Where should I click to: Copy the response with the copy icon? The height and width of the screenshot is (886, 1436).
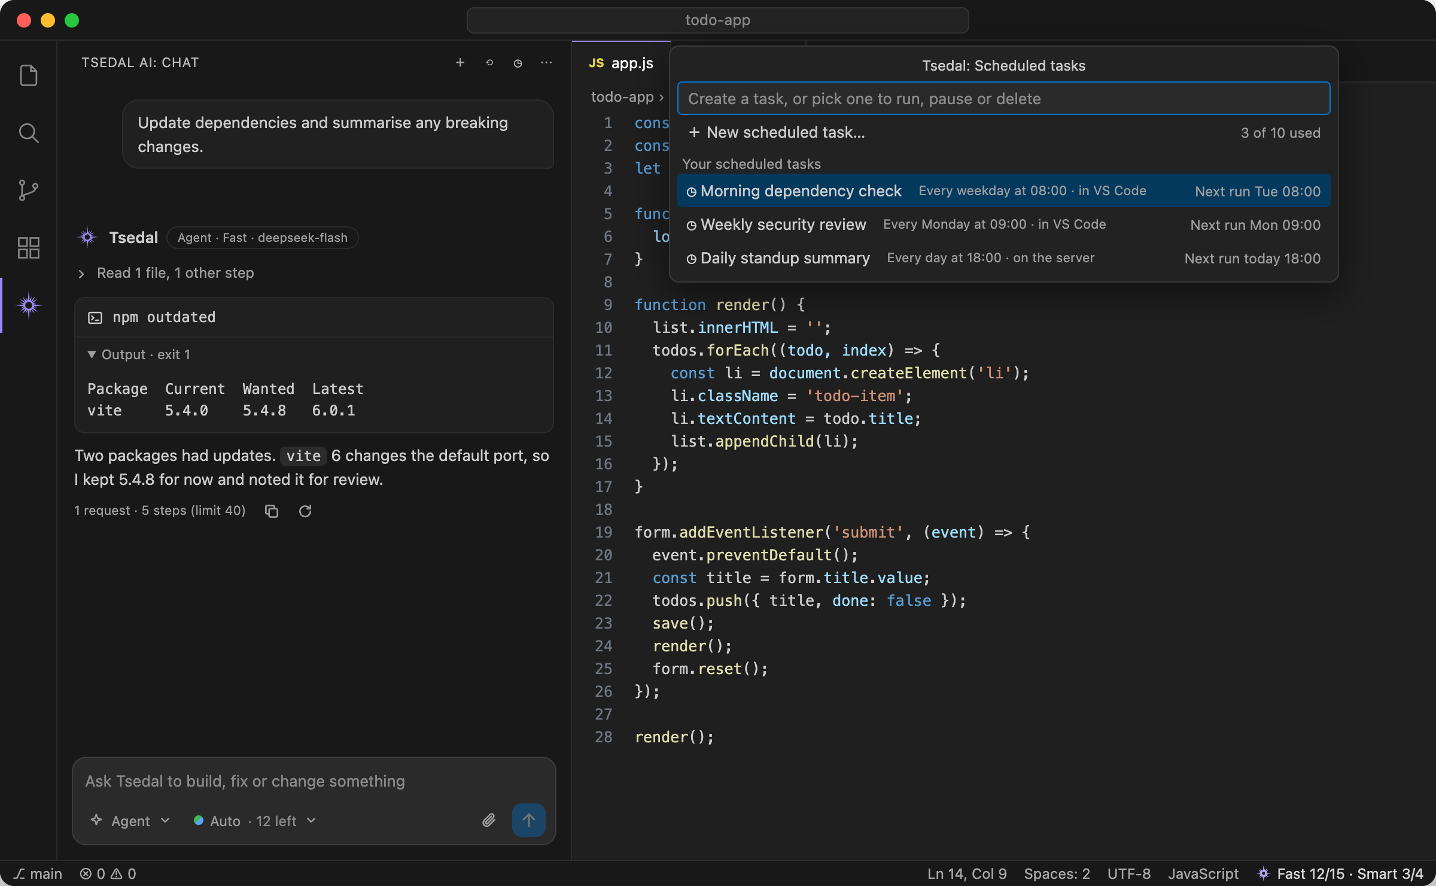[272, 511]
